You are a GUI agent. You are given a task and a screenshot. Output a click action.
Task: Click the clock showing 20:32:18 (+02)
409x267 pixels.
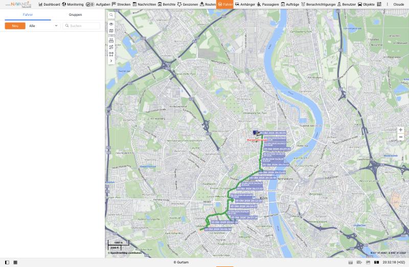coord(394,262)
